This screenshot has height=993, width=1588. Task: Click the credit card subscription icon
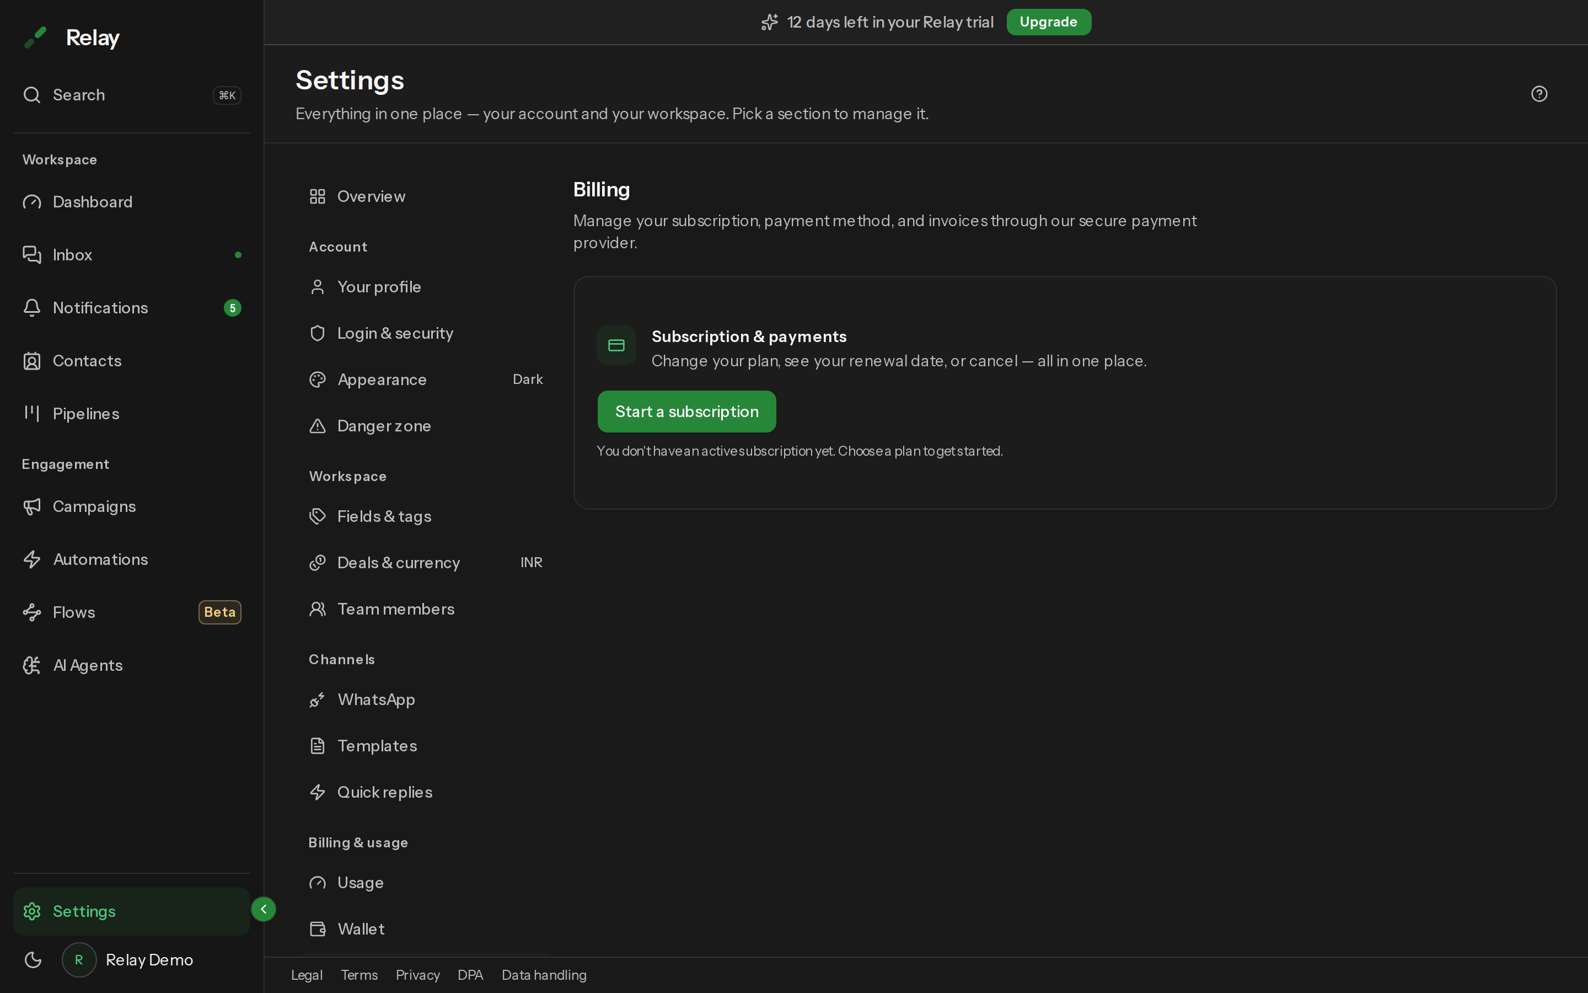(x=616, y=345)
